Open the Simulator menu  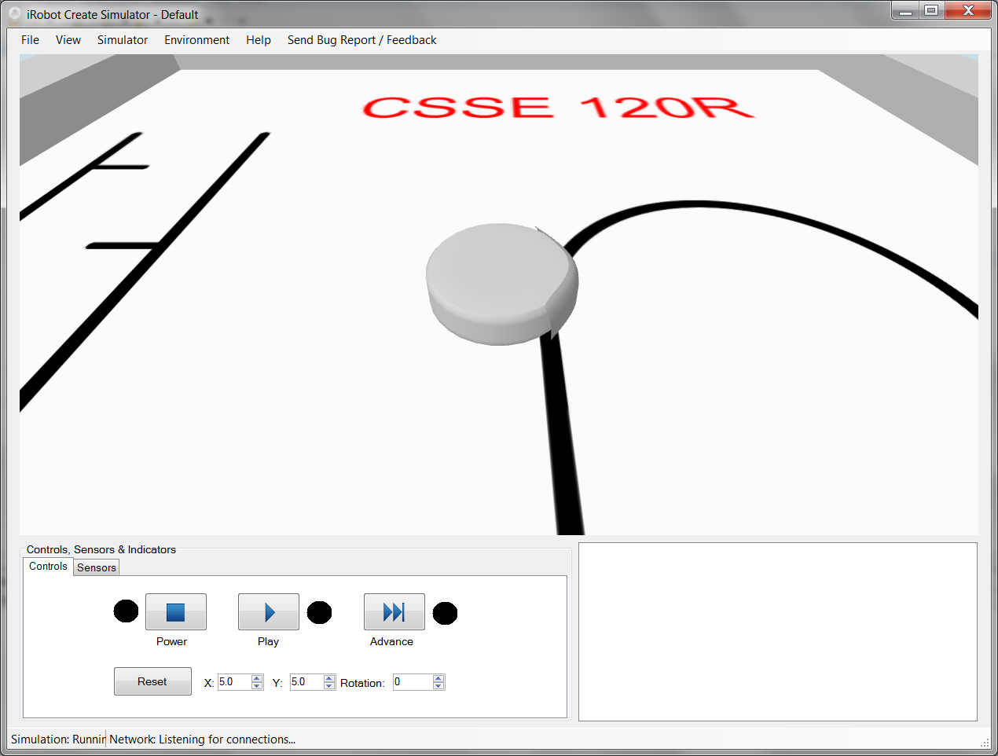(x=123, y=40)
